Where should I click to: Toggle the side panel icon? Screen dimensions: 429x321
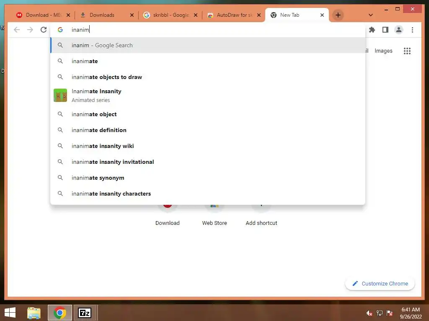[x=385, y=30]
